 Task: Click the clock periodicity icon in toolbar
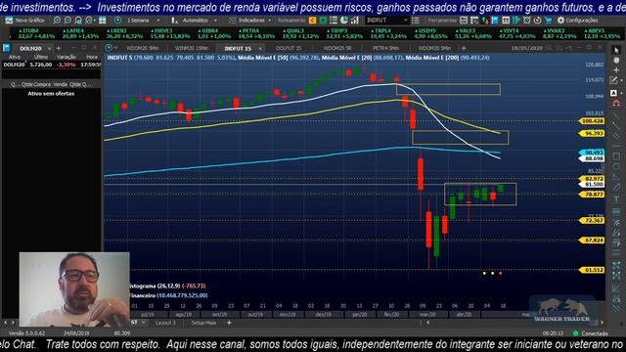click(x=117, y=20)
